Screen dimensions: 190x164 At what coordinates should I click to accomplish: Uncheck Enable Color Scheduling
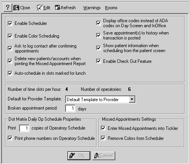point(10,36)
